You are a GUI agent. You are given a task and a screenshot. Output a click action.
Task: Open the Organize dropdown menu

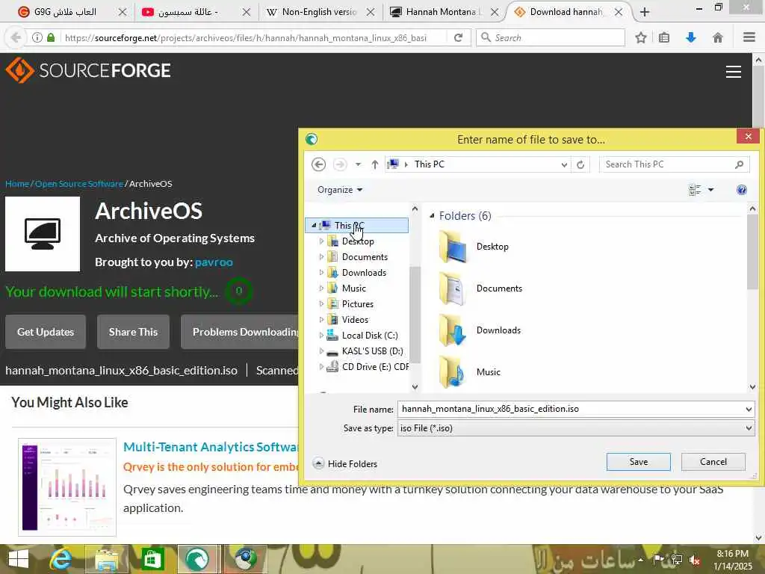340,190
